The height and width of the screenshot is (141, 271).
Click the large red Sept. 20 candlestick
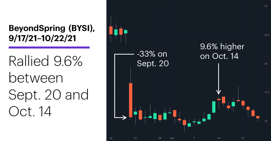131,100
